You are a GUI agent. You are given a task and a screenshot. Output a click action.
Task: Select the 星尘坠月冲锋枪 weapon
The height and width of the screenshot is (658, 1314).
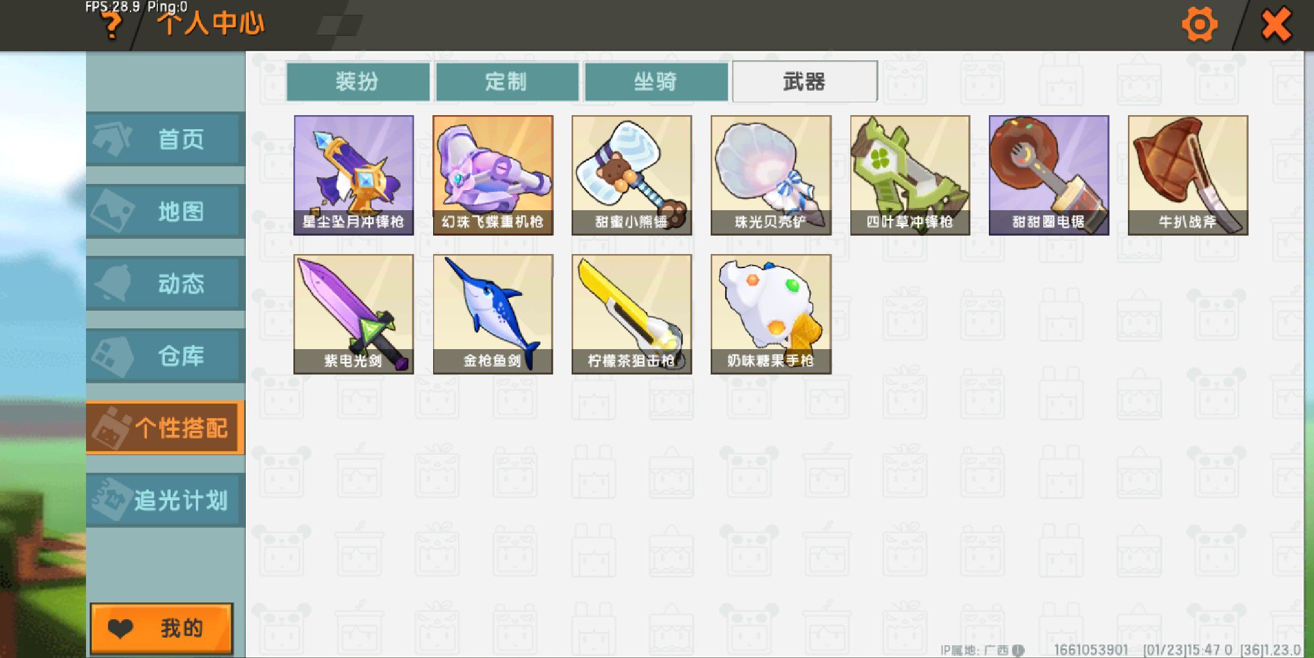click(x=354, y=175)
